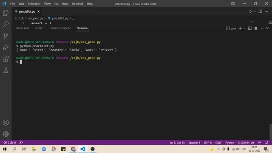The width and height of the screenshot is (272, 153).
Task: Kill terminal with trash icon
Action: [x=256, y=28]
